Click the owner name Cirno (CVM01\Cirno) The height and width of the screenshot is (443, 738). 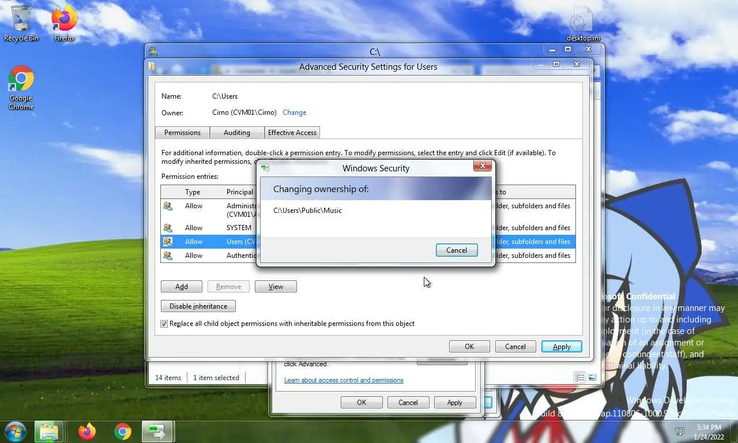coord(244,112)
